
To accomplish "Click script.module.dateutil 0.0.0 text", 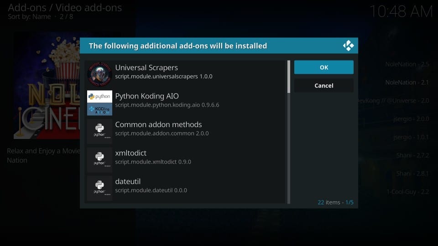I will pos(151,190).
